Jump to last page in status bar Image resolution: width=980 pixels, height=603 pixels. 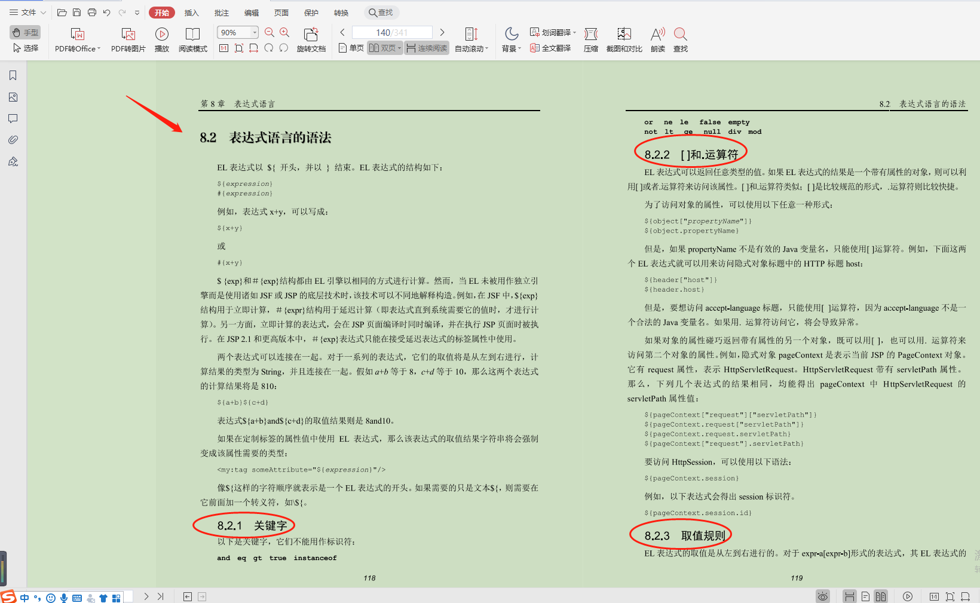click(161, 596)
